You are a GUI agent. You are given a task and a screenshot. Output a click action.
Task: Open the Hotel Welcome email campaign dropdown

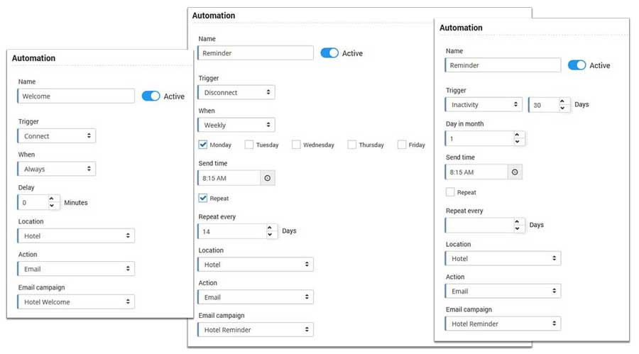(76, 302)
